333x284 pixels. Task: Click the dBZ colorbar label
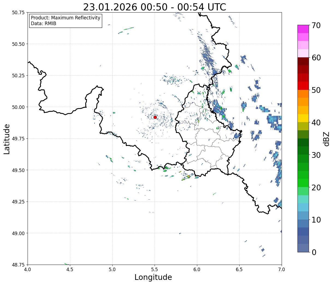point(326,139)
